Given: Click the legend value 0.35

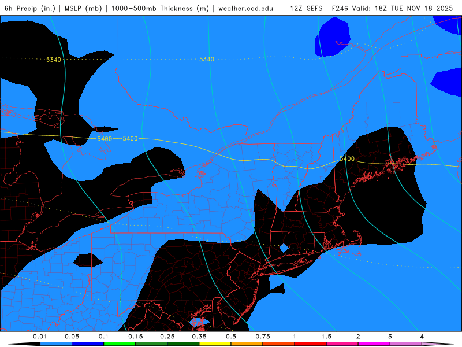Looking at the screenshot, I should click(x=199, y=337).
